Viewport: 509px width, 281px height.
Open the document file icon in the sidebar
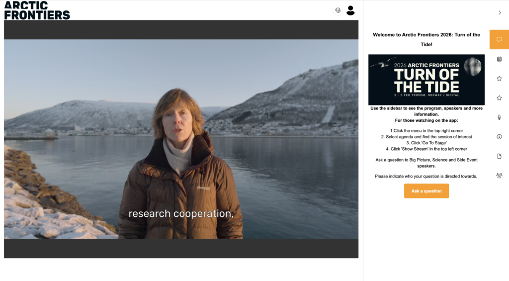[499, 156]
